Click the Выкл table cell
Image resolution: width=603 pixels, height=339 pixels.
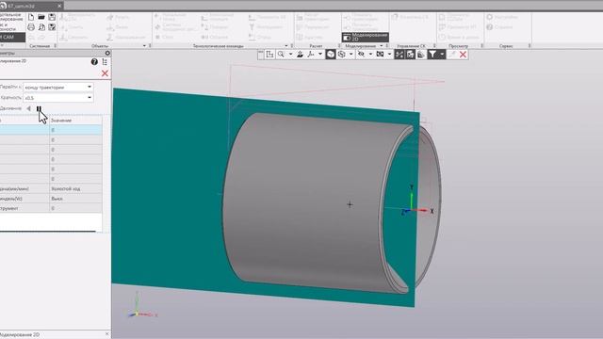76,199
